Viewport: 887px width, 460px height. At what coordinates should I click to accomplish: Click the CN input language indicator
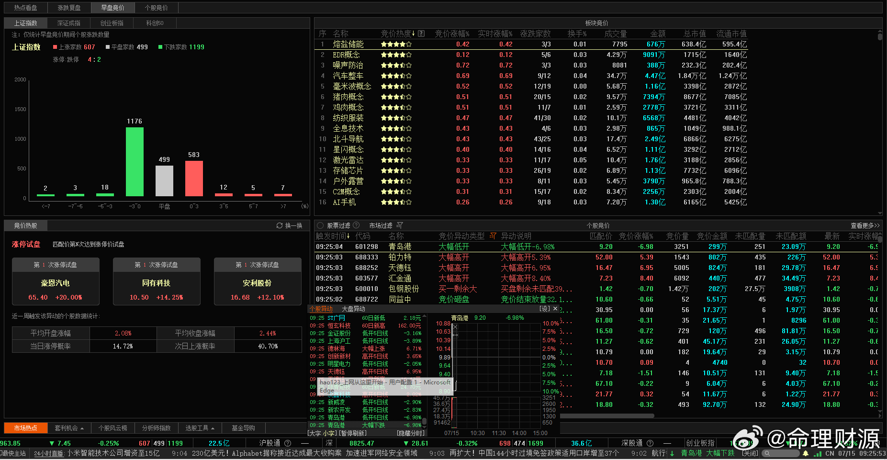[x=830, y=453]
